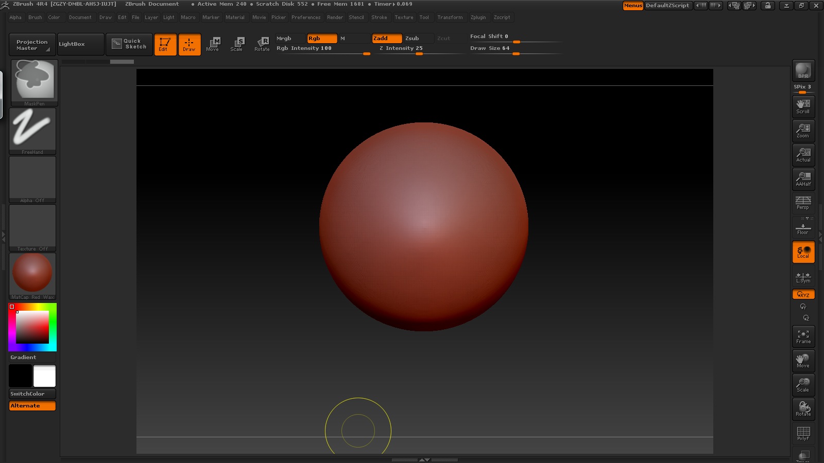The width and height of the screenshot is (824, 463).
Task: Toggle Draw mode icon
Action: coord(190,44)
